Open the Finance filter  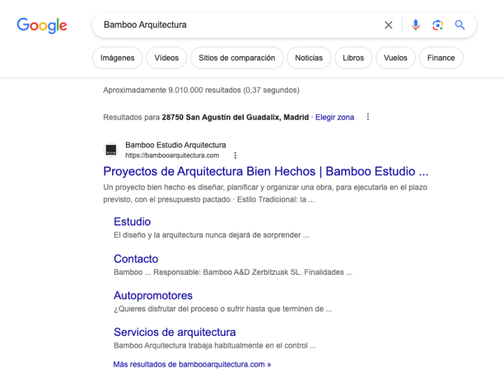(x=441, y=58)
